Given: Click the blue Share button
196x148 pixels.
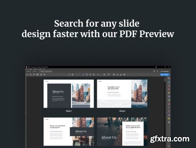Looking at the screenshot, I should [165, 75].
